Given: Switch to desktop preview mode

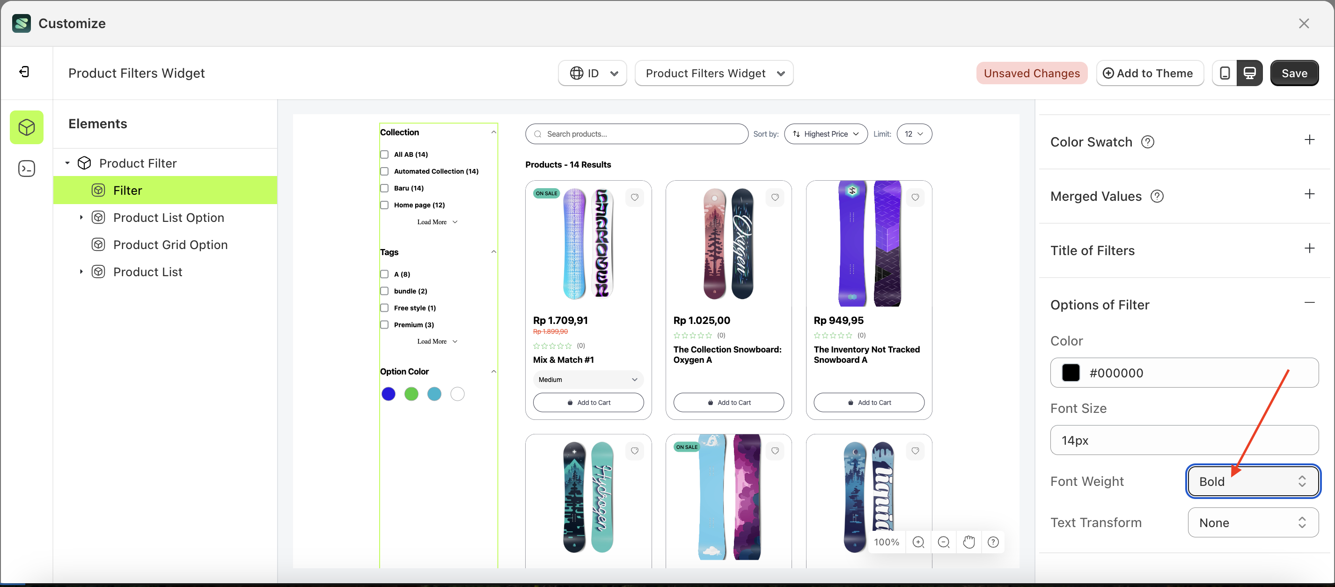Looking at the screenshot, I should (x=1250, y=73).
